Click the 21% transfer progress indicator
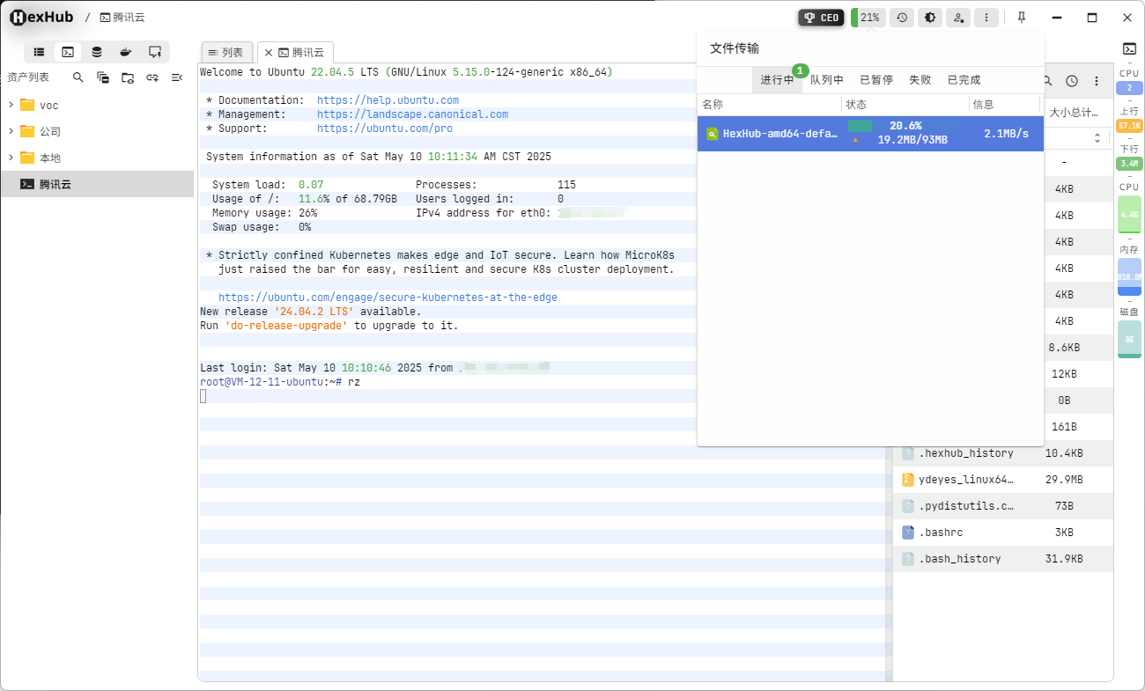The width and height of the screenshot is (1145, 691). (x=868, y=18)
